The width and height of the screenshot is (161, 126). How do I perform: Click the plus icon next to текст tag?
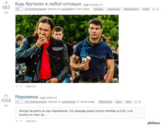(x=140, y=102)
